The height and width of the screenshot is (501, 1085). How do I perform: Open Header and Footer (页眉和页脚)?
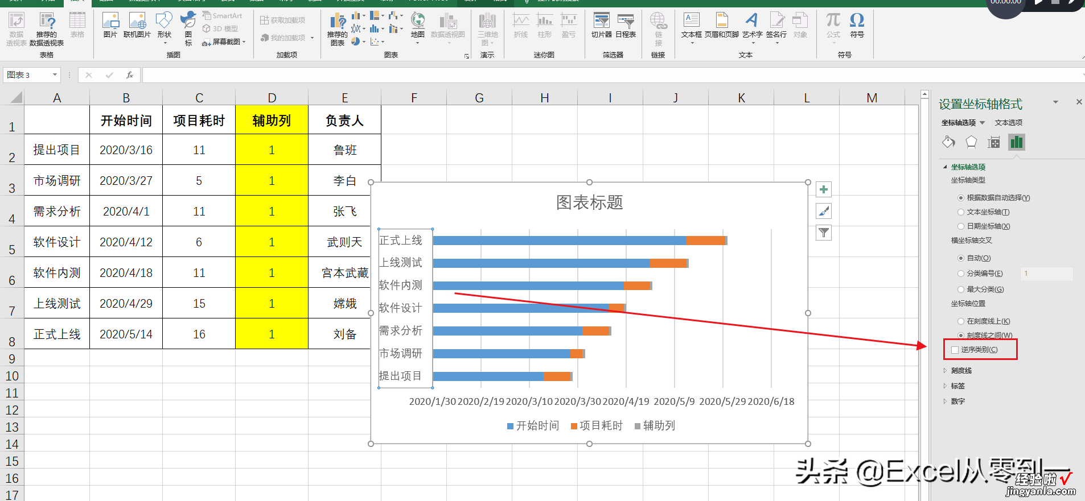coord(722,26)
